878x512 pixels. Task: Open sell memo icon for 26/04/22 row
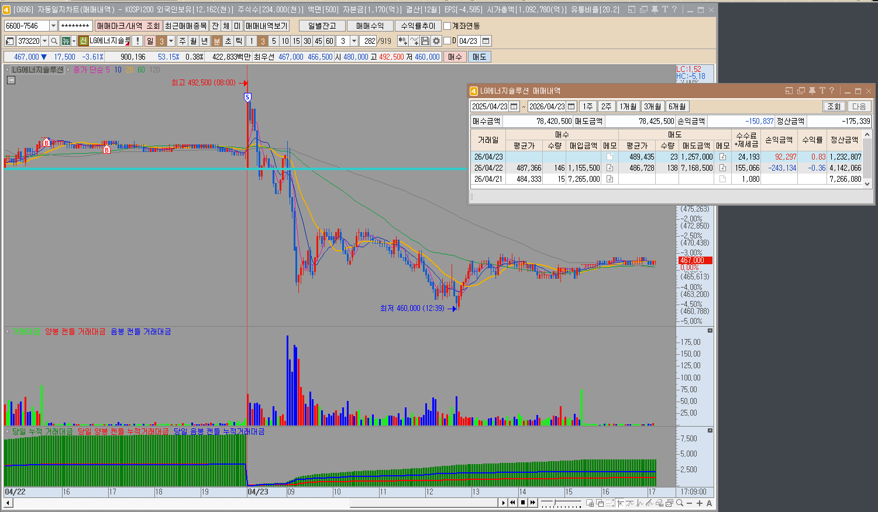tap(722, 168)
